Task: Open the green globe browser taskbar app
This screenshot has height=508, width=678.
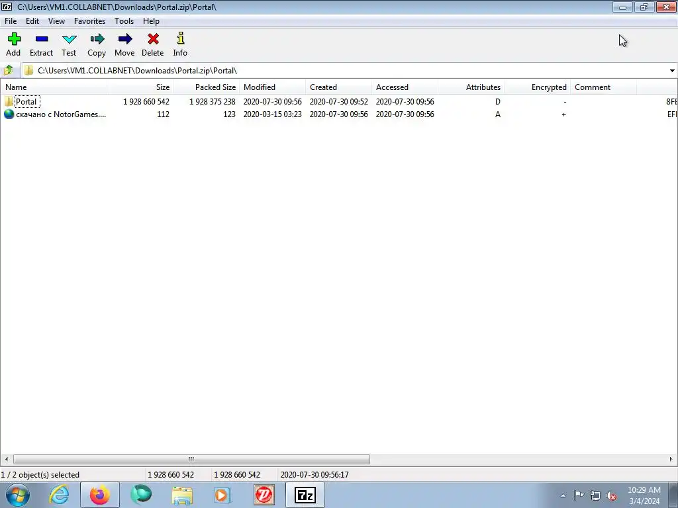Action: (x=141, y=495)
